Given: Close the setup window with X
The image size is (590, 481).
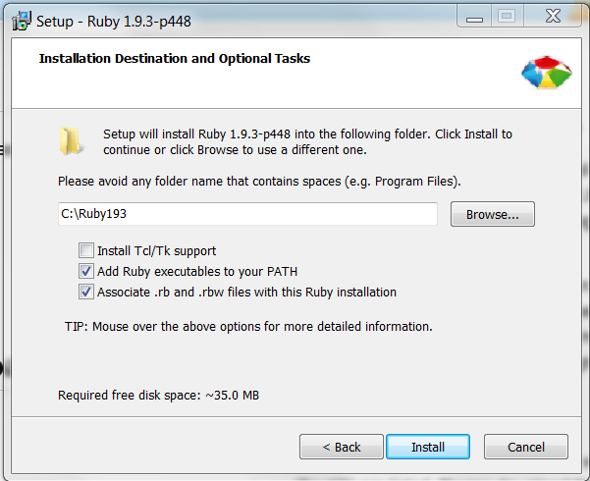Looking at the screenshot, I should click(553, 17).
